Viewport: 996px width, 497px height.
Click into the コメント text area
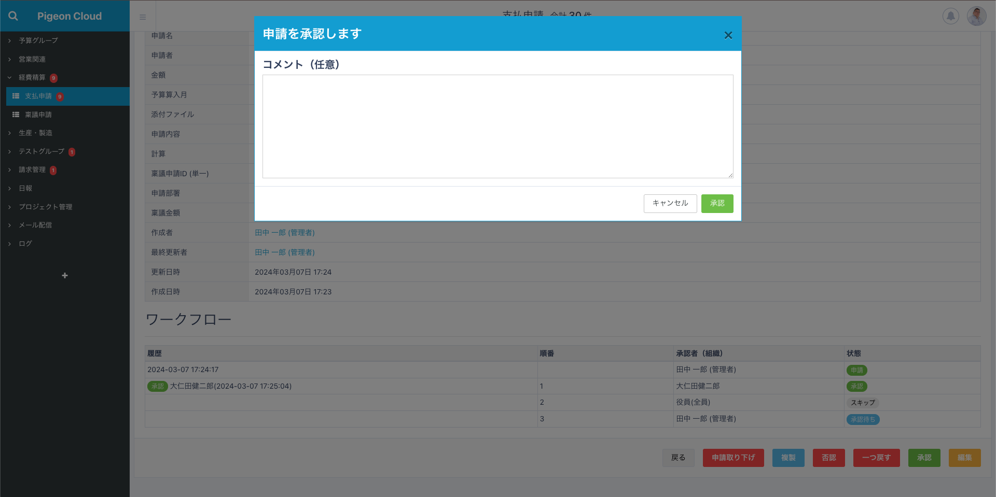point(497,126)
